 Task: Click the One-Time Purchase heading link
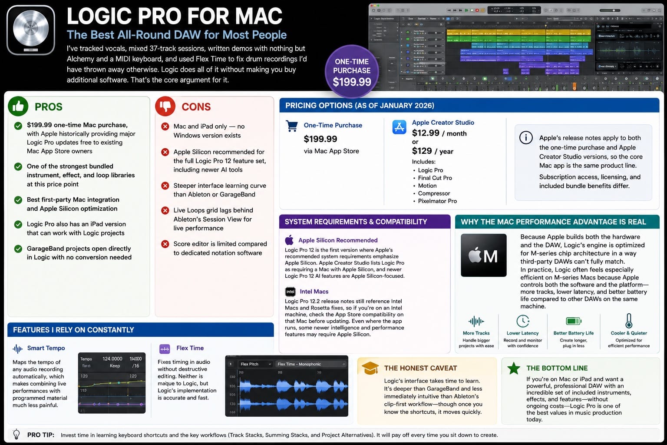tap(333, 125)
